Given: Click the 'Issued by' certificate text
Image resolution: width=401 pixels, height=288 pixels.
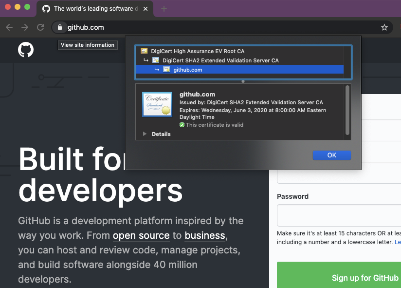Looking at the screenshot, I should click(251, 102).
